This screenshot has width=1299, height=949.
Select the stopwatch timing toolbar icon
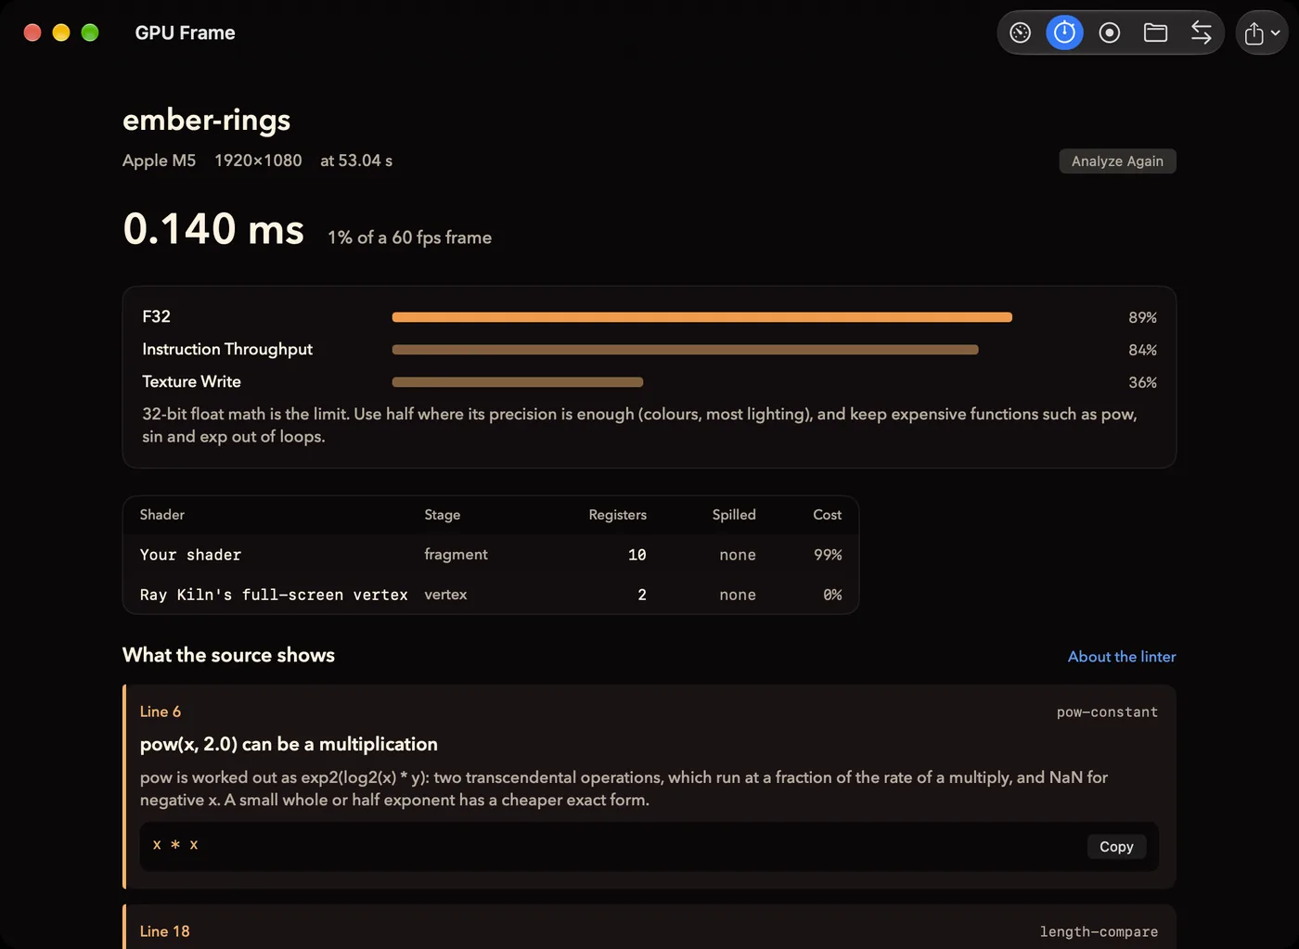pos(1064,33)
